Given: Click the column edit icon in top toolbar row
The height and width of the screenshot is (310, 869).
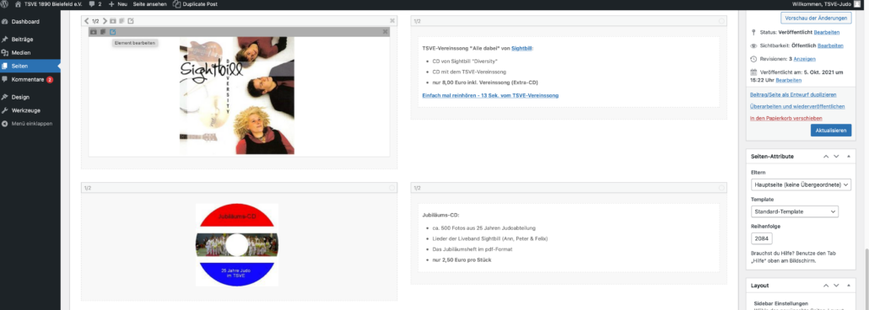Looking at the screenshot, I should [131, 21].
